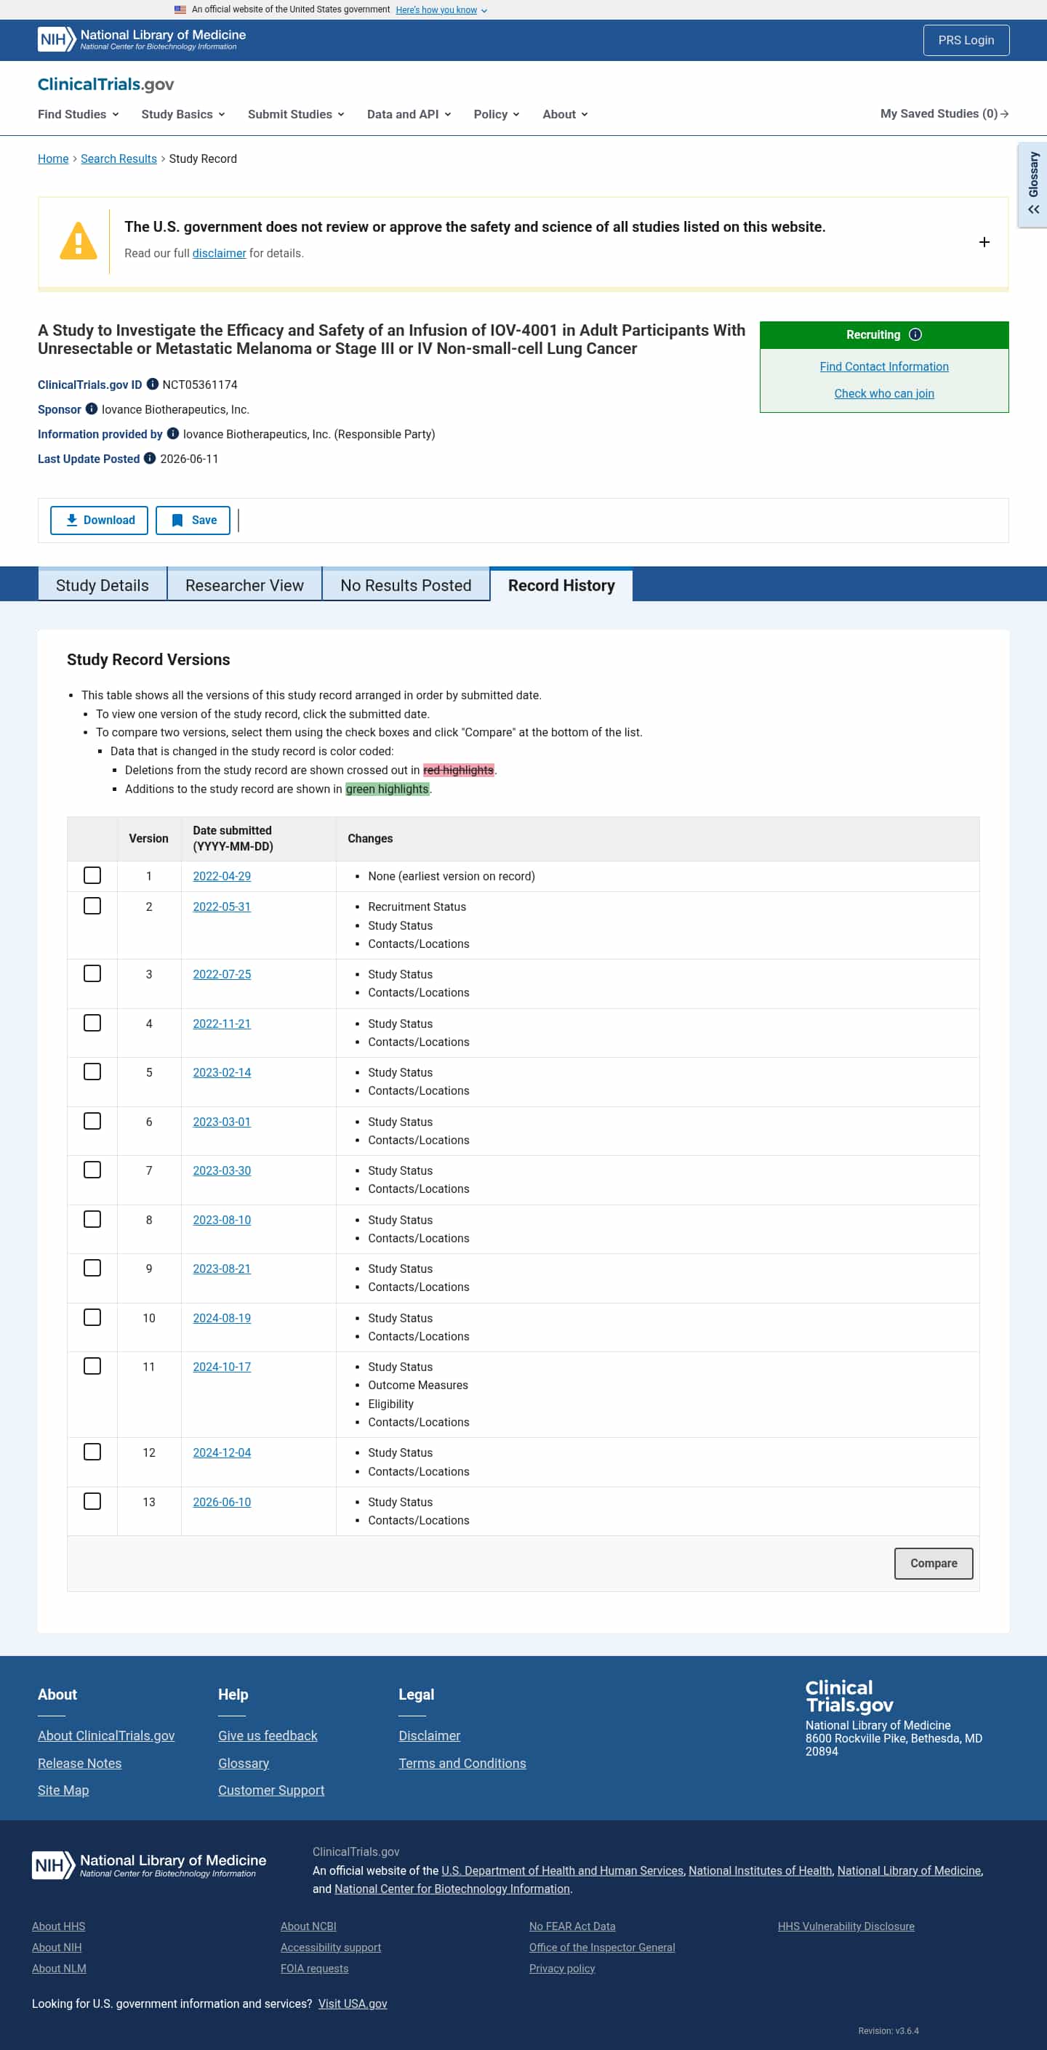Click the ClinicalTrials.gov site logo
The width and height of the screenshot is (1047, 2050).
[x=106, y=84]
